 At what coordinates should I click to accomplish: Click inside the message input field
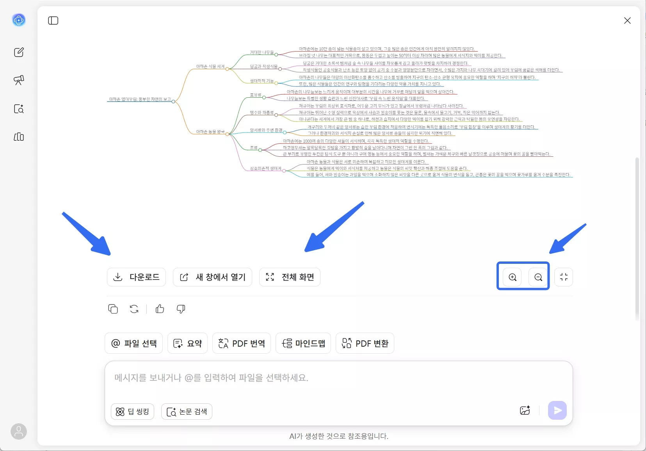click(312, 378)
